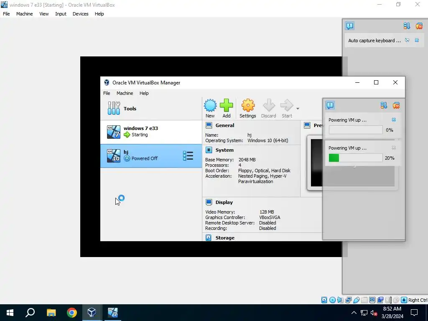Open Help menu of windows 7 e33 window
Image resolution: width=428 pixels, height=321 pixels.
99,14
